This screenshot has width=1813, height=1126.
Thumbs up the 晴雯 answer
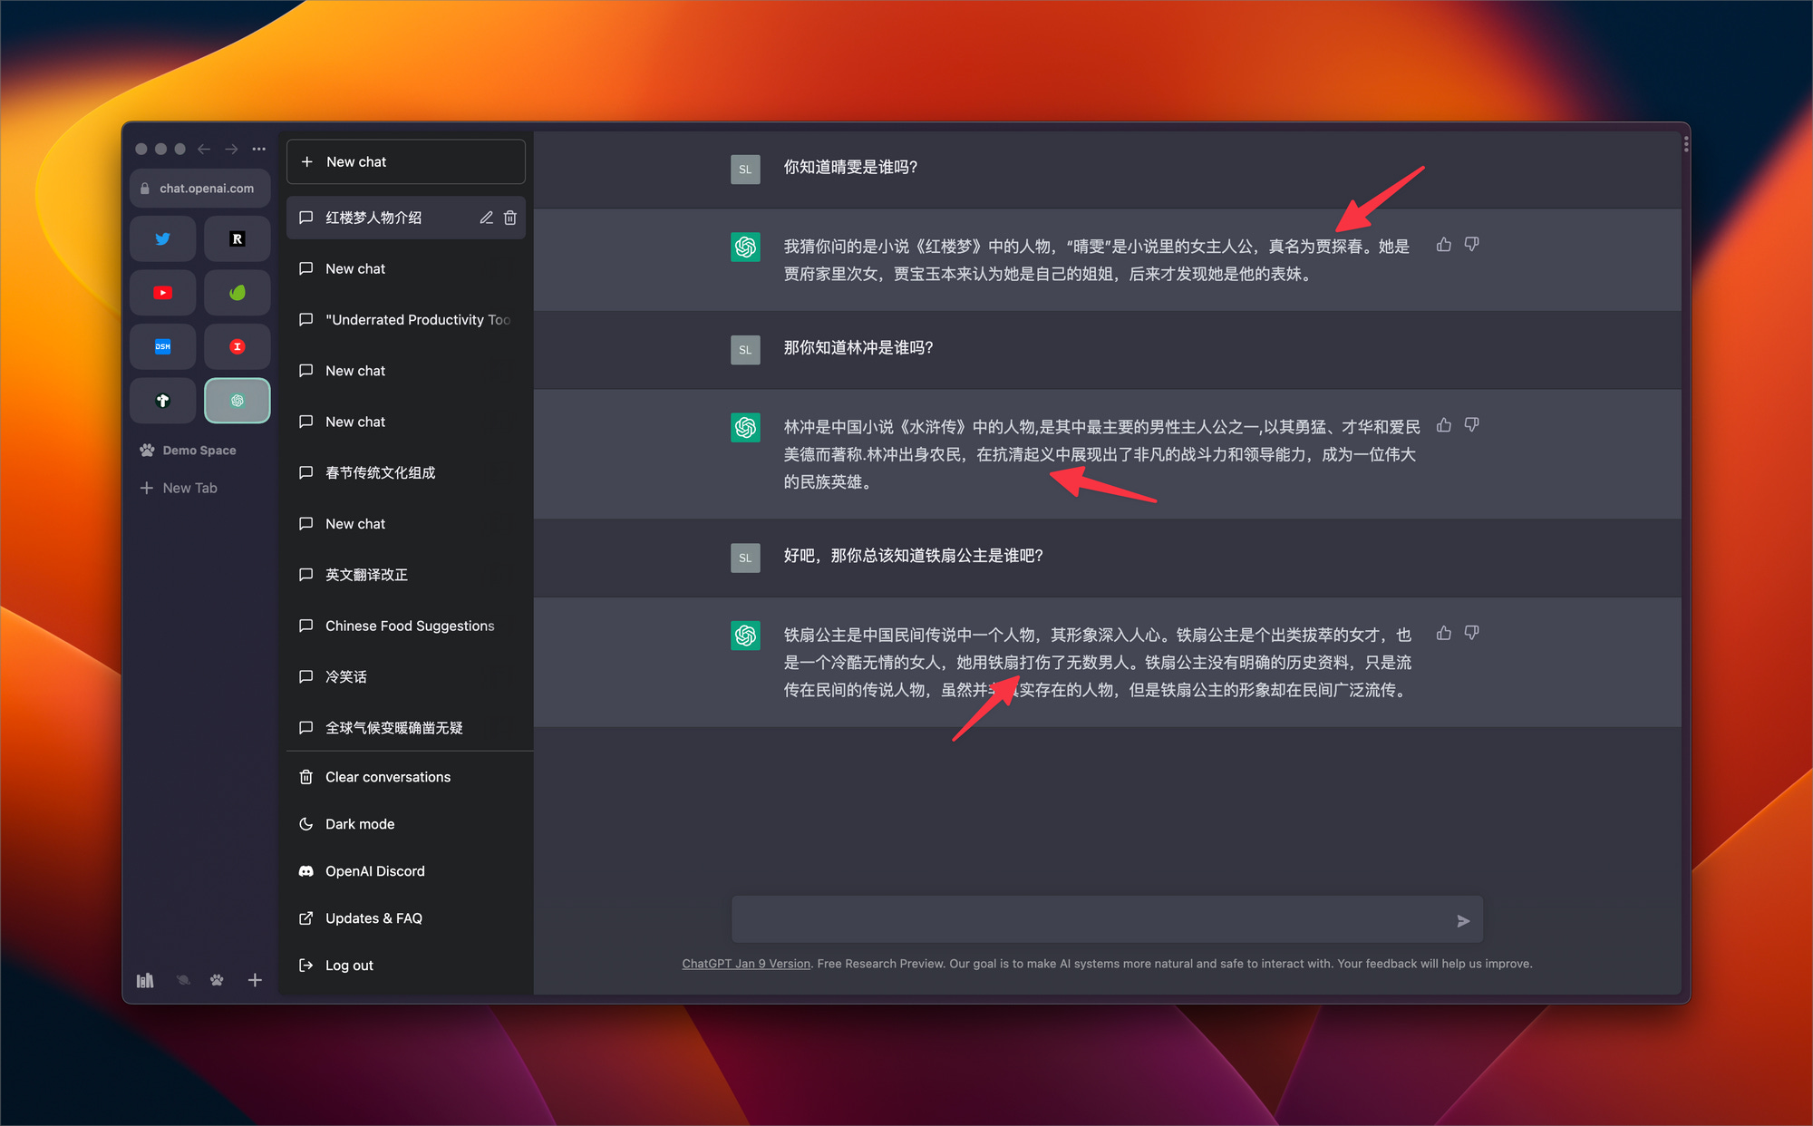[1443, 245]
